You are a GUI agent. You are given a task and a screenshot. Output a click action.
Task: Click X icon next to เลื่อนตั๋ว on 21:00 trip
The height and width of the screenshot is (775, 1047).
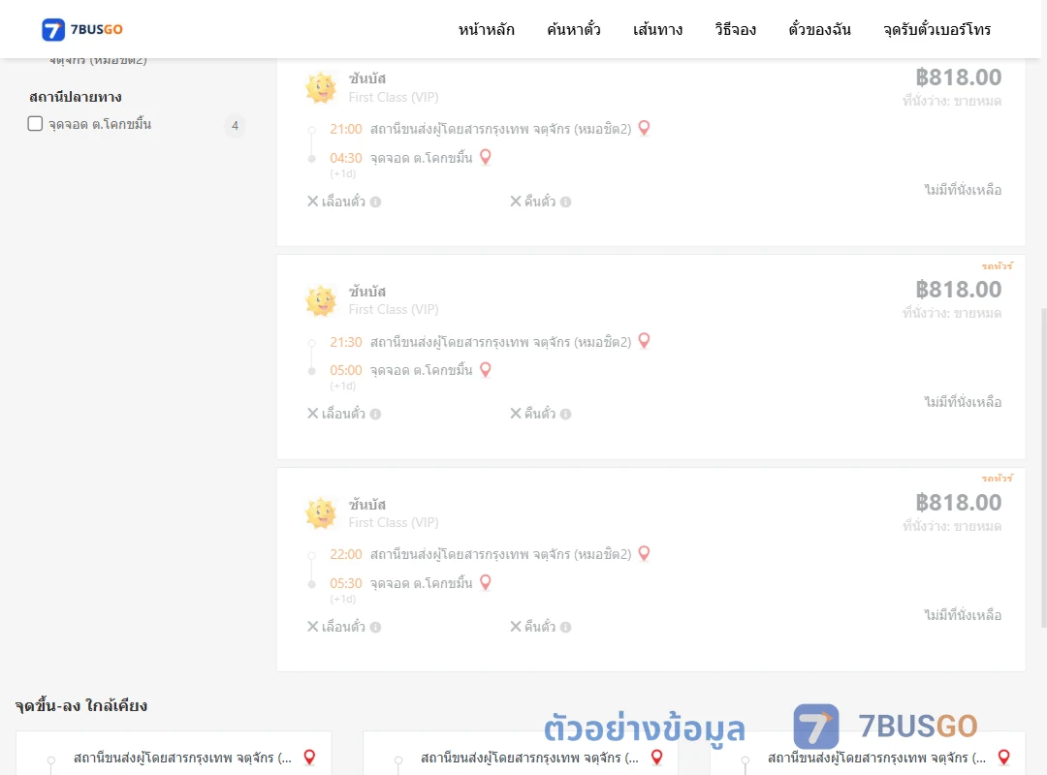(312, 201)
